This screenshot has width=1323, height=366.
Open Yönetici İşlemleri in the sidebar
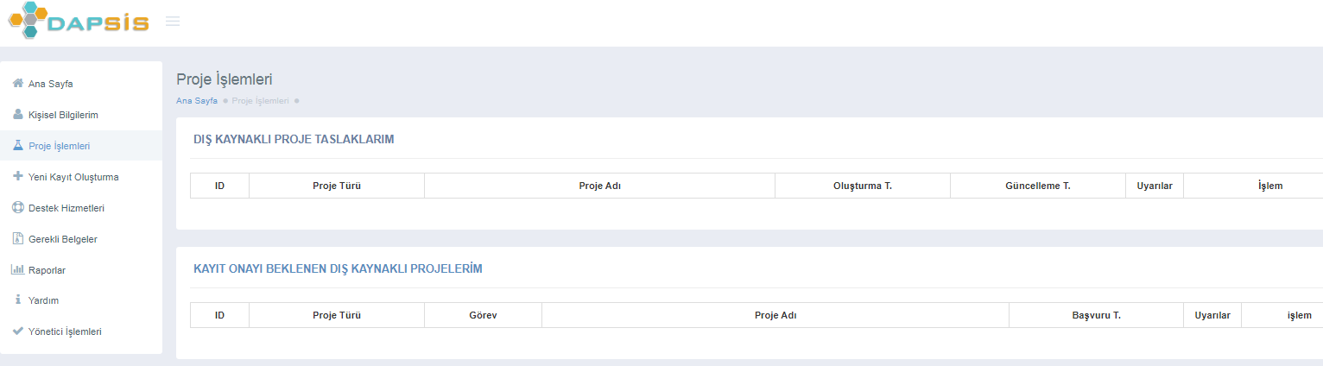[65, 331]
